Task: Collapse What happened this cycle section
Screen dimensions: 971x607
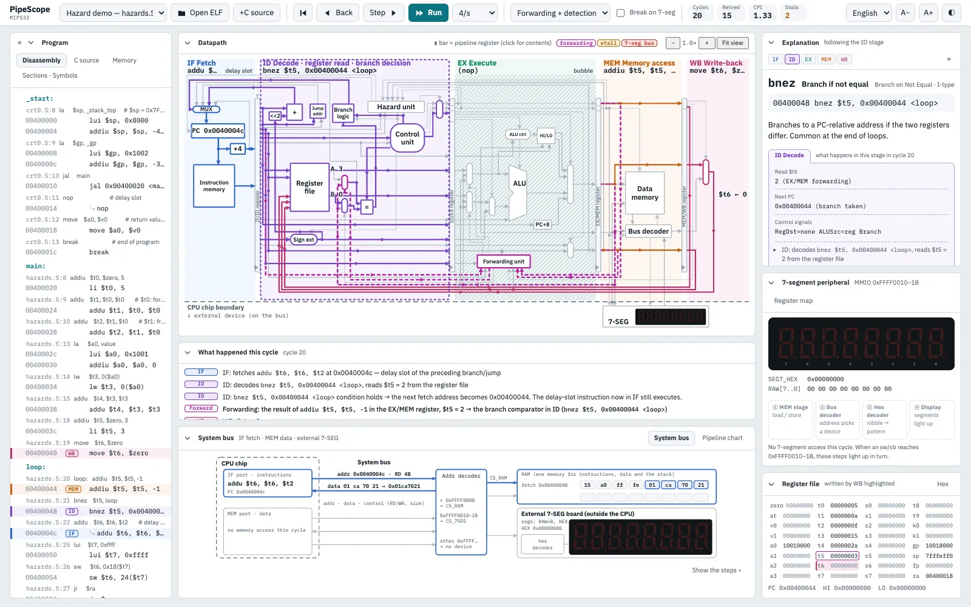Action: [187, 353]
